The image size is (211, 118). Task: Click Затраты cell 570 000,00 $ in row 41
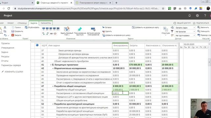136,65
